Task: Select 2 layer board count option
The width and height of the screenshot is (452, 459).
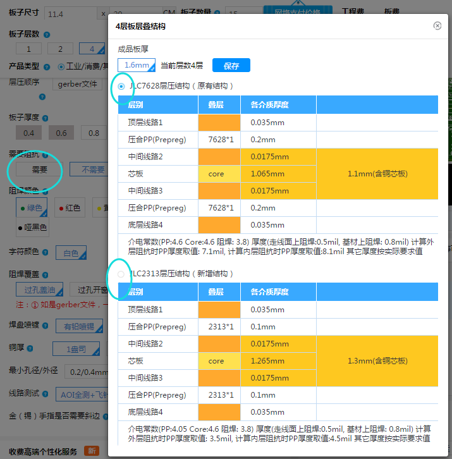Action: coord(61,49)
